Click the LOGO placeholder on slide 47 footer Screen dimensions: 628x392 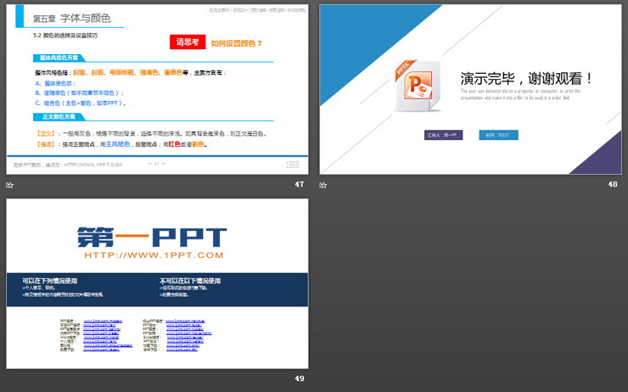point(293,165)
